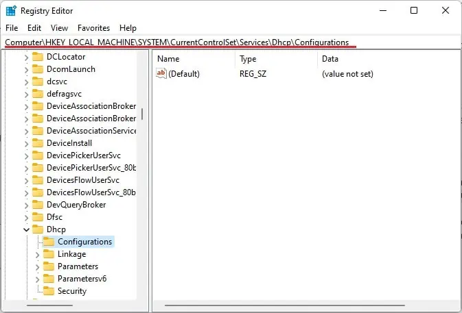Select the DcomLaunch folder icon
This screenshot has height=313, width=462.
38,68
